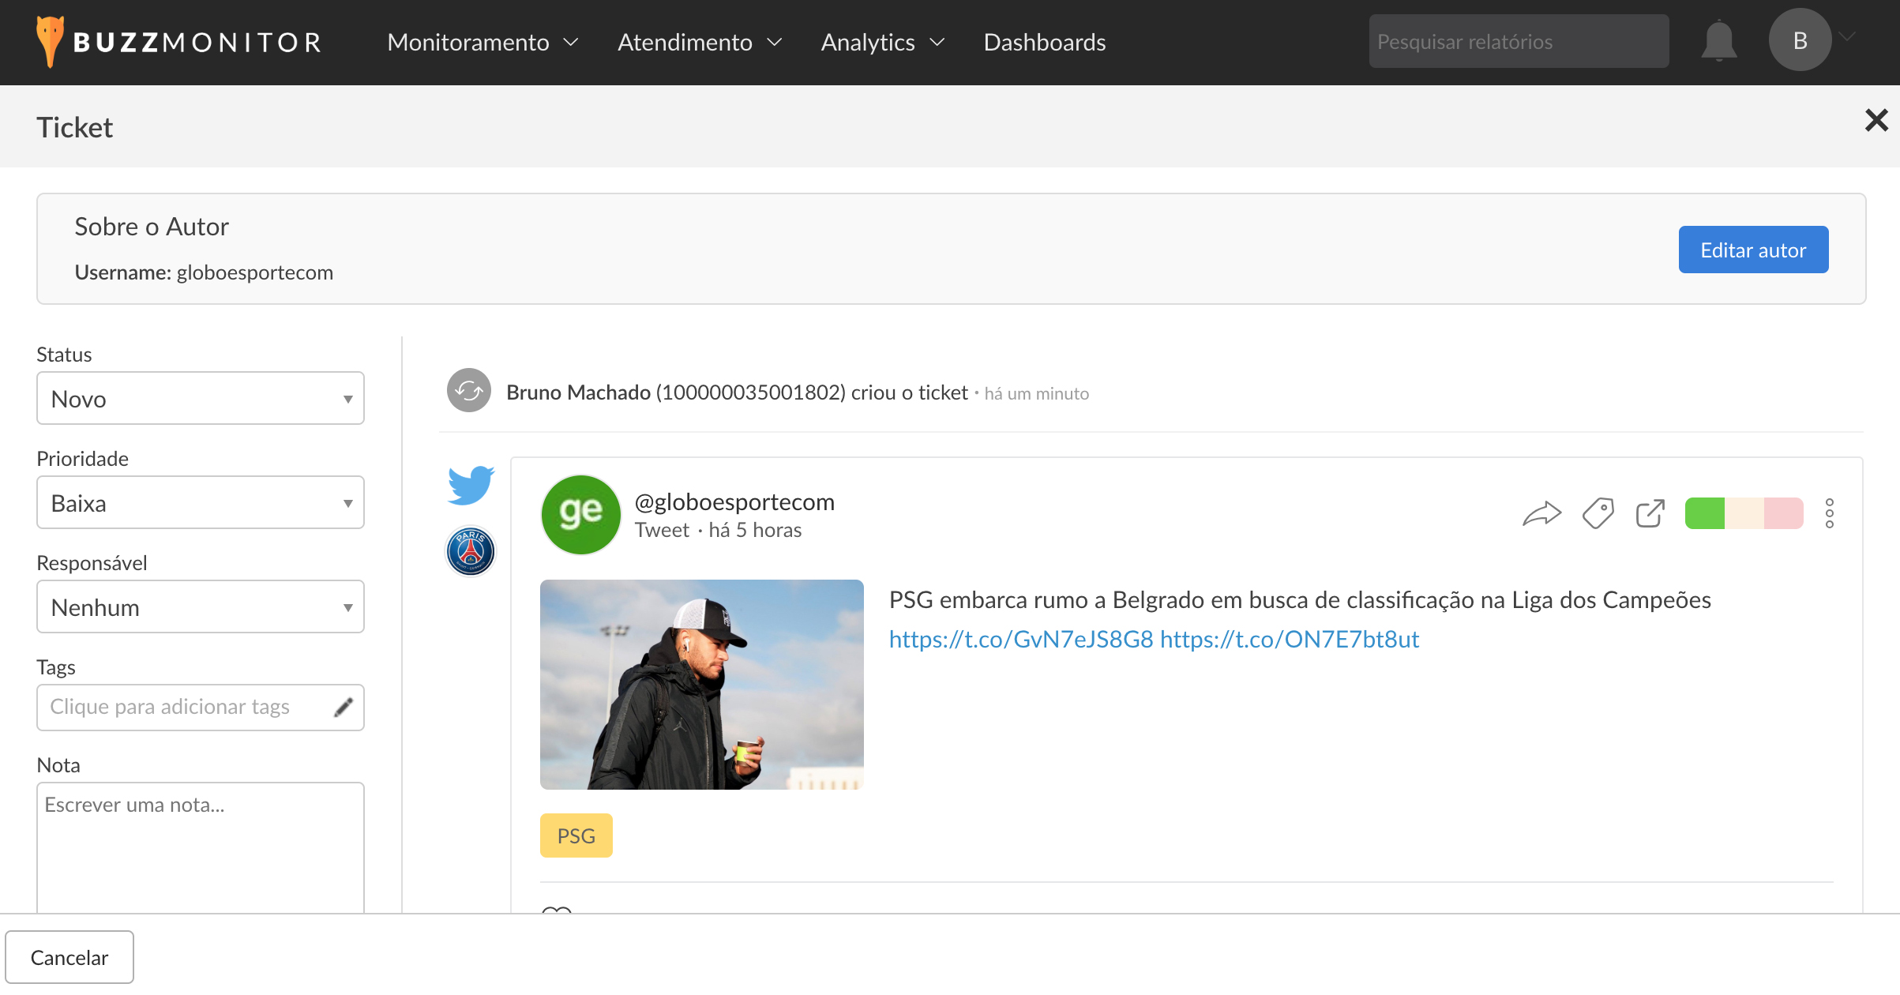Image resolution: width=1900 pixels, height=995 pixels.
Task: Set sentiment to neutral beige
Action: (1744, 514)
